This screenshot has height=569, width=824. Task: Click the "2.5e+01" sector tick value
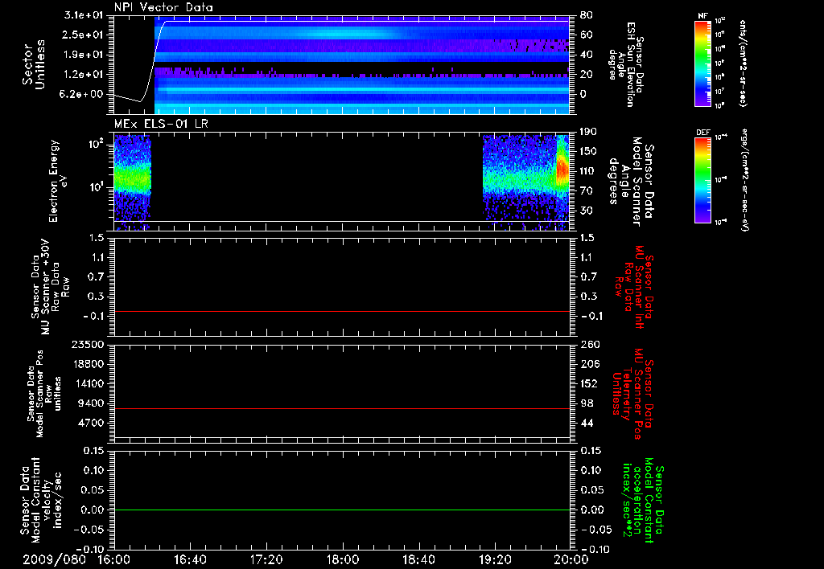point(84,35)
